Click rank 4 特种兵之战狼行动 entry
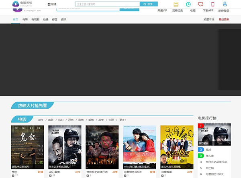This screenshot has width=241, height=178. [x=216, y=162]
